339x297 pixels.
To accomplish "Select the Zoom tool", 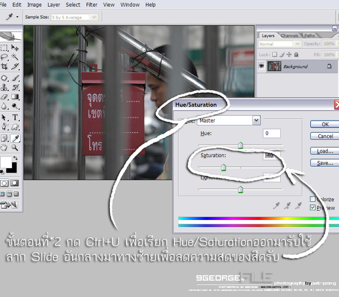I will click(x=15, y=147).
